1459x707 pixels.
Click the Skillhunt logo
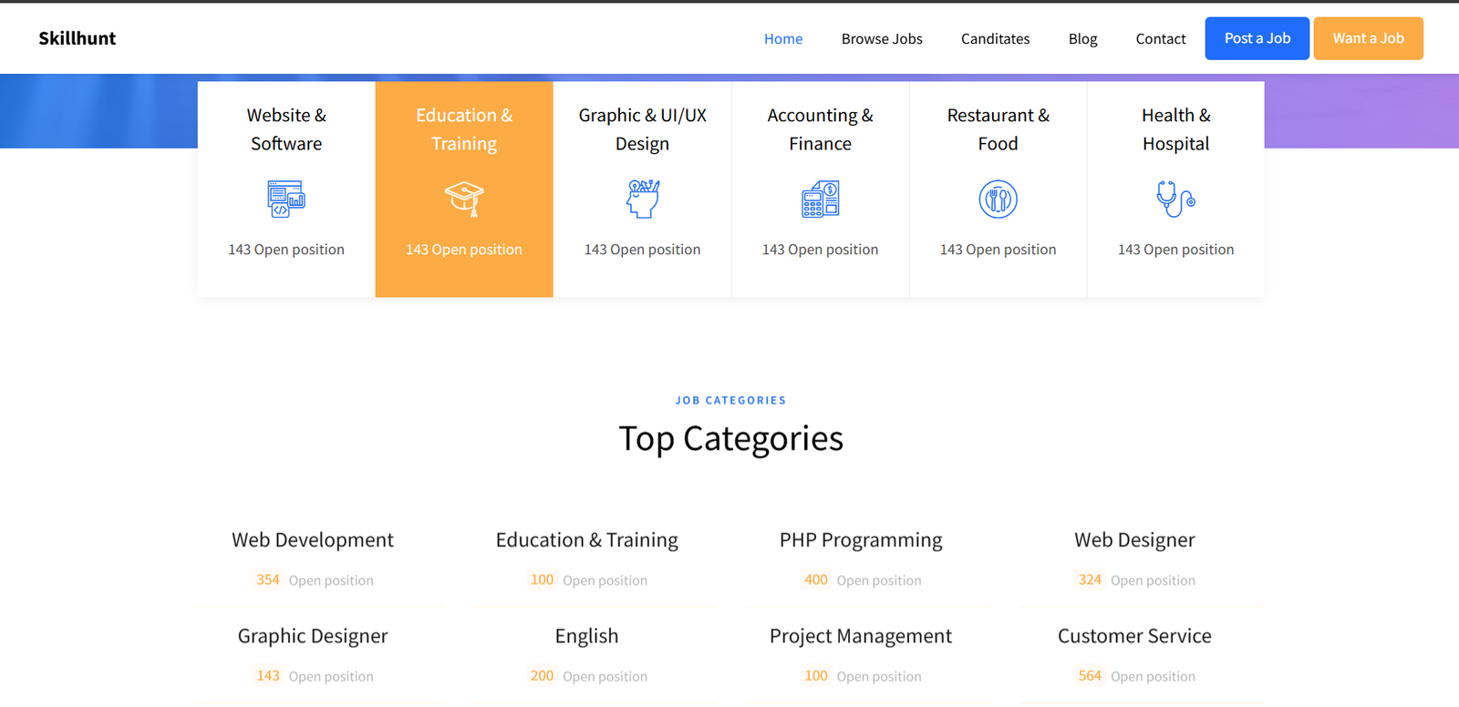[78, 38]
